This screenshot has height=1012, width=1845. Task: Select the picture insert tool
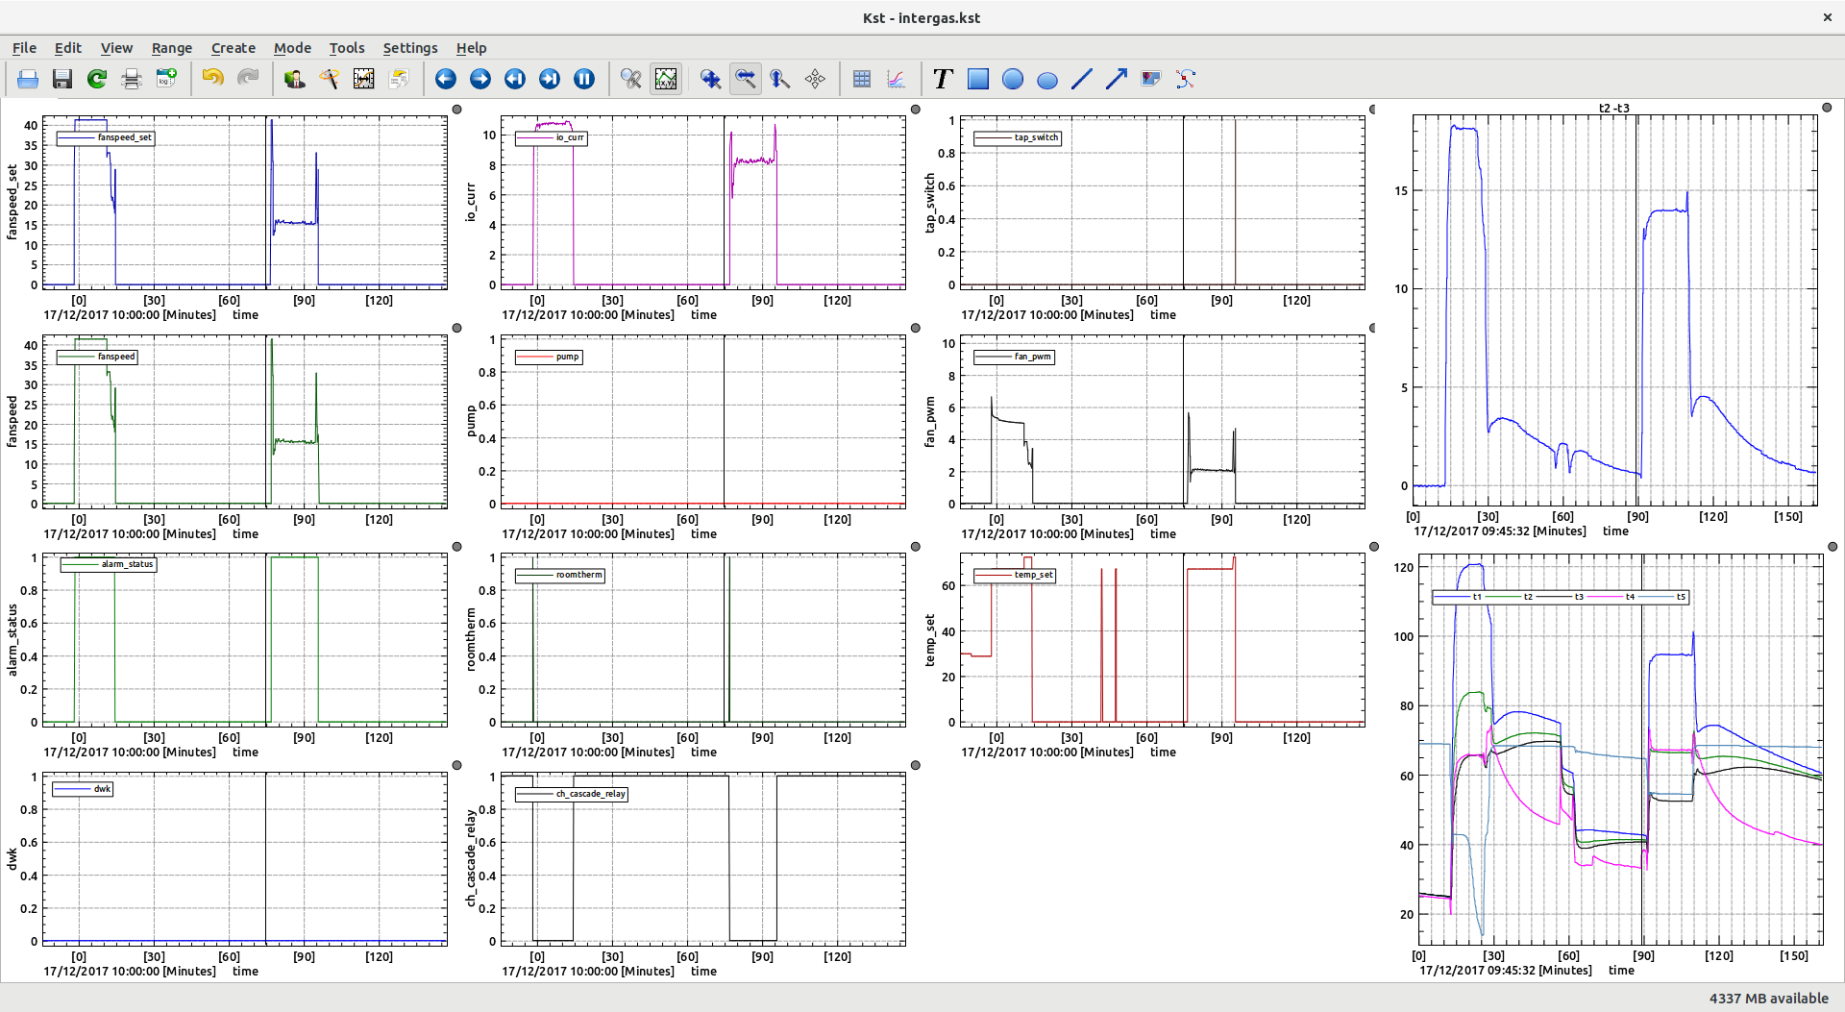pyautogui.click(x=1151, y=79)
